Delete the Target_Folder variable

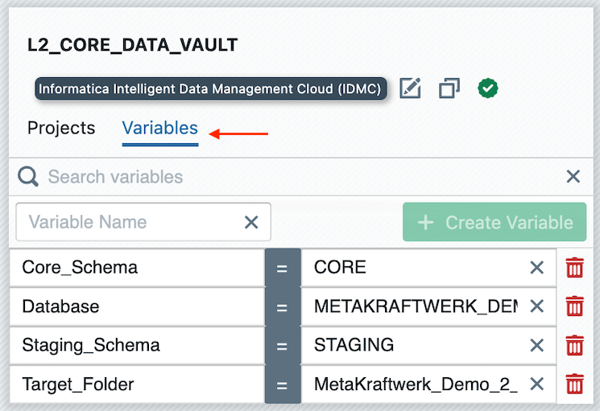pyautogui.click(x=574, y=384)
